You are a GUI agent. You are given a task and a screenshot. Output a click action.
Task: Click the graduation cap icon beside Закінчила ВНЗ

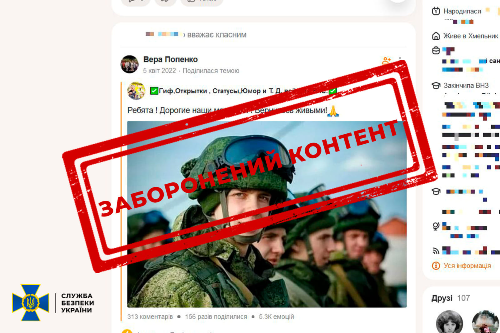click(436, 86)
